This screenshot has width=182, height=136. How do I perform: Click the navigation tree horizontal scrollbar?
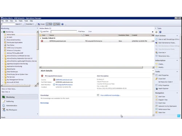(19, 86)
